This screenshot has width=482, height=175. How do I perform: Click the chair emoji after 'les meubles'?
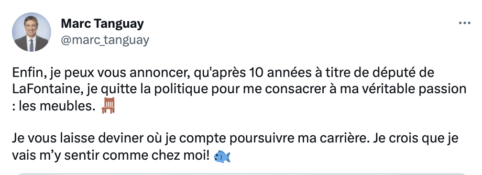click(x=108, y=106)
